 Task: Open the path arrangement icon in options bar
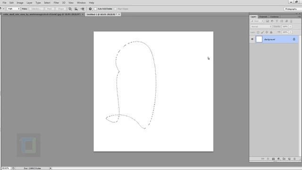pos(83,9)
